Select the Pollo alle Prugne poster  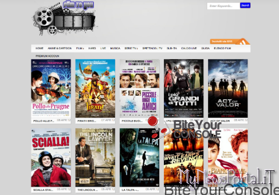pos(51,89)
